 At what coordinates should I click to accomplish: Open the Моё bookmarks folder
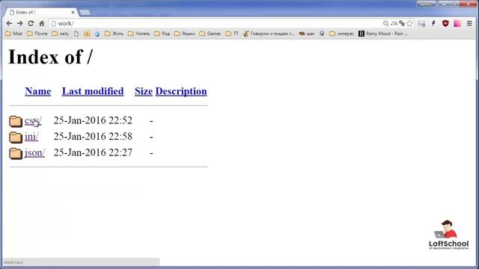(x=14, y=34)
